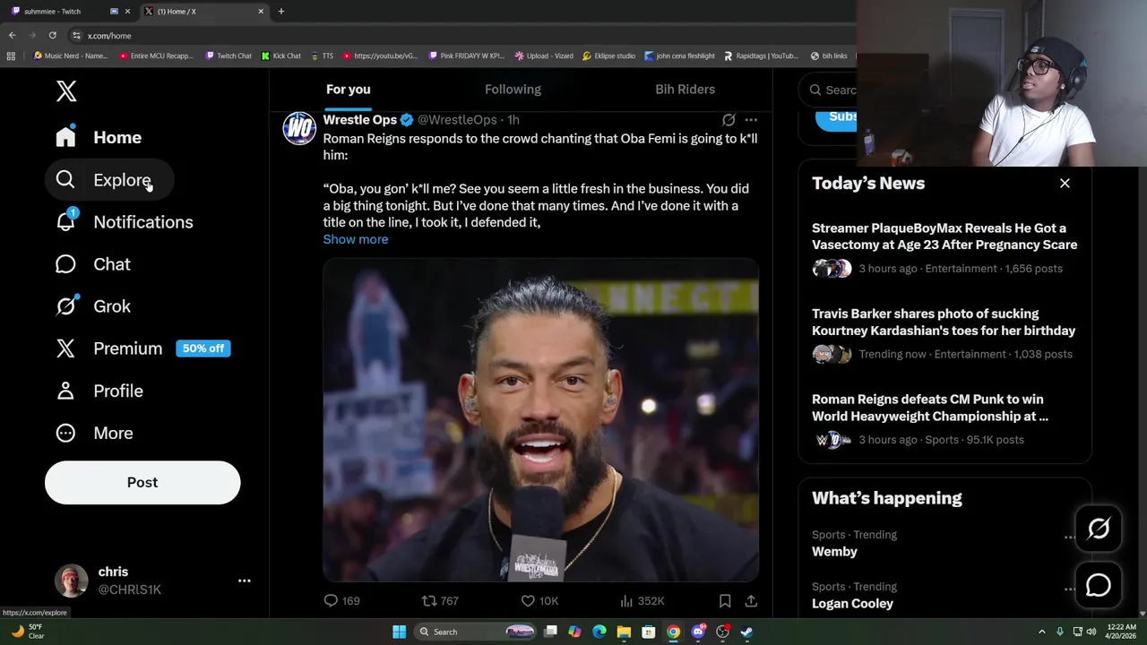Open Wrestle Ops profile avatar
This screenshot has height=645, width=1147.
coord(299,129)
